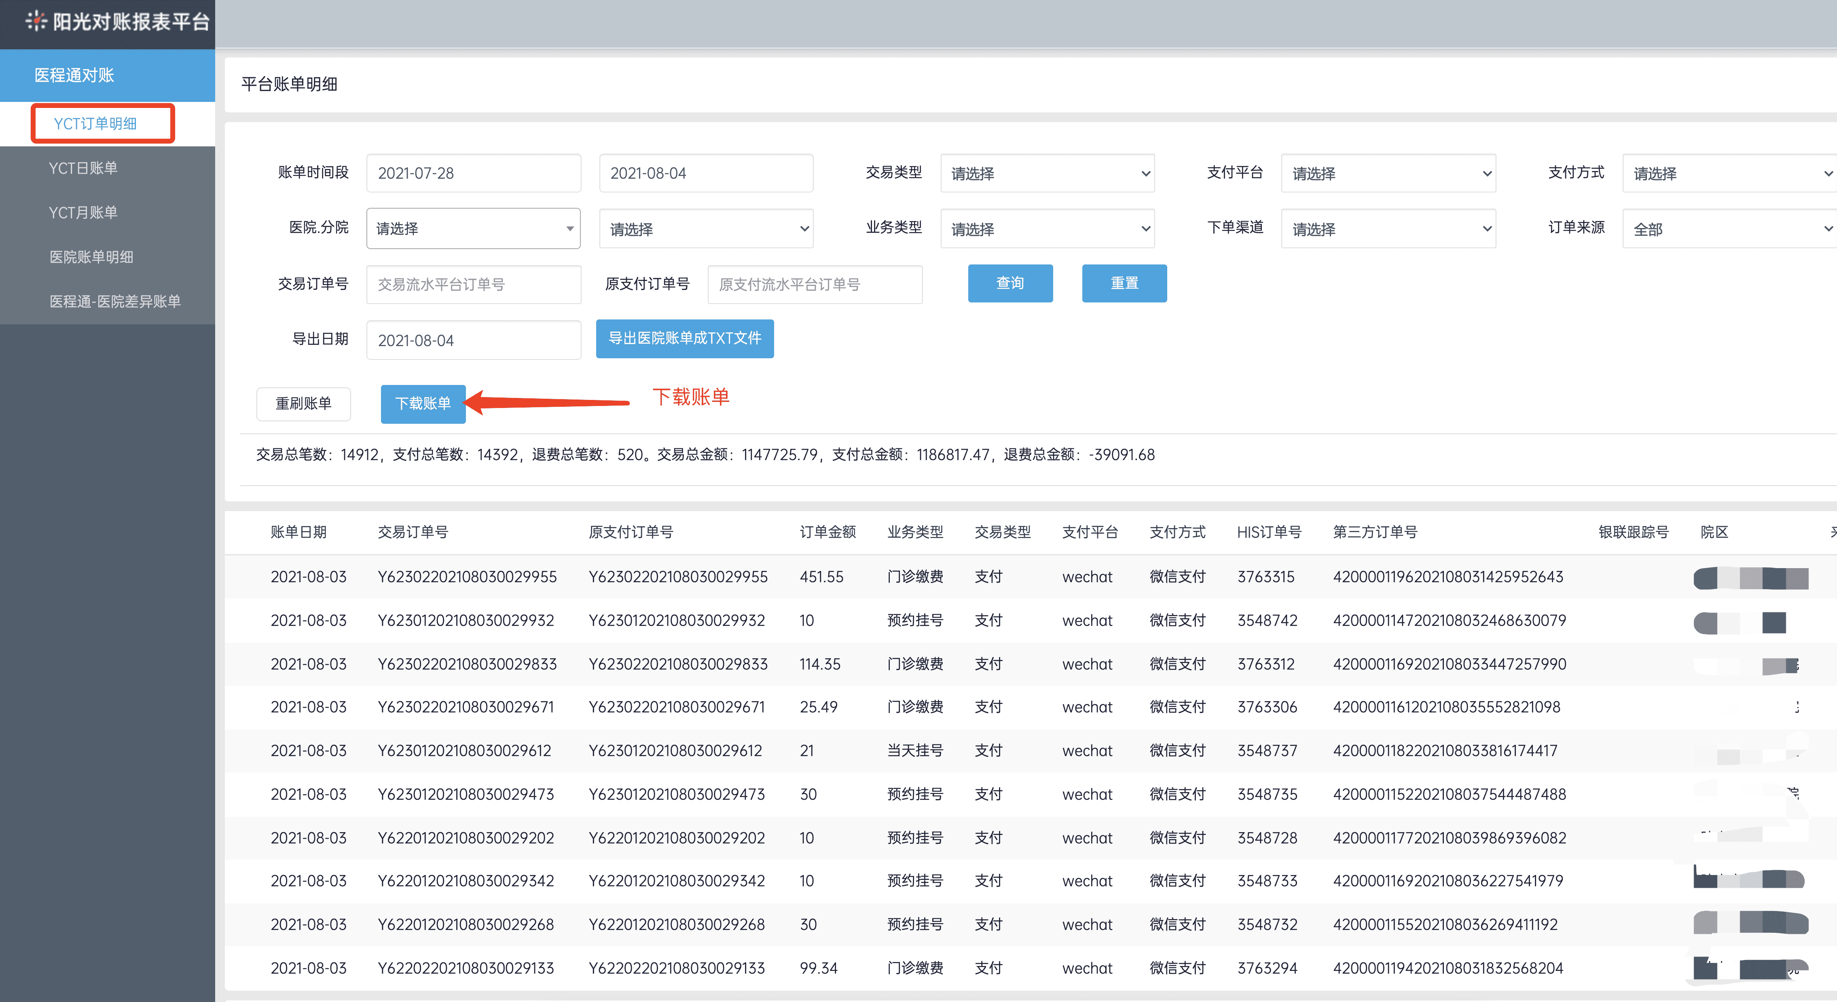
Task: Click 导出医院账单成TXT文件 button
Action: point(684,339)
